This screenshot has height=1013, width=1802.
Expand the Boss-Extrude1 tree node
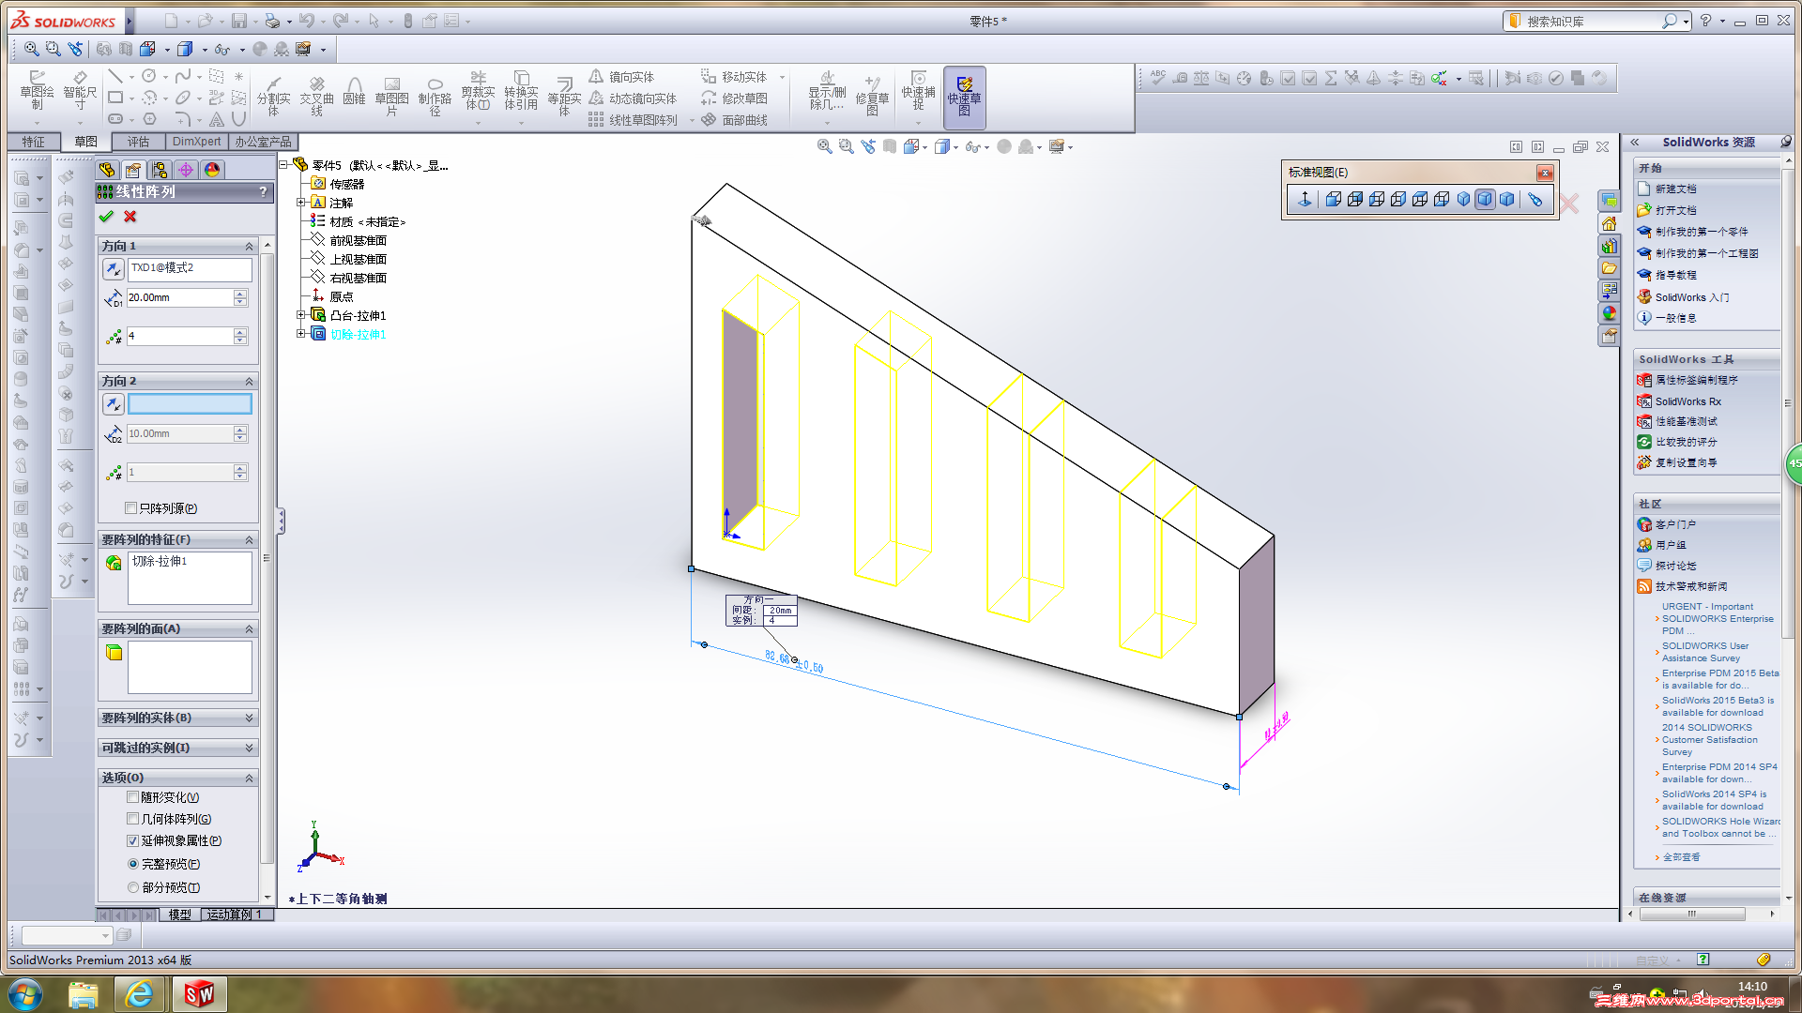301,315
